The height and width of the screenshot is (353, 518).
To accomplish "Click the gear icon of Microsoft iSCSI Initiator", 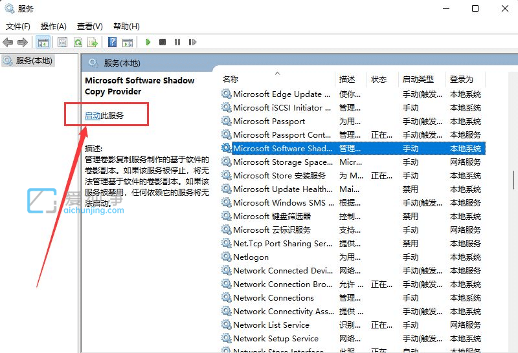I will pos(226,107).
